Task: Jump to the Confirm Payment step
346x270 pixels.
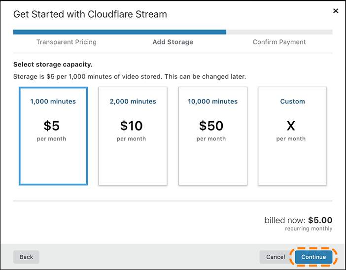Action: pyautogui.click(x=279, y=42)
